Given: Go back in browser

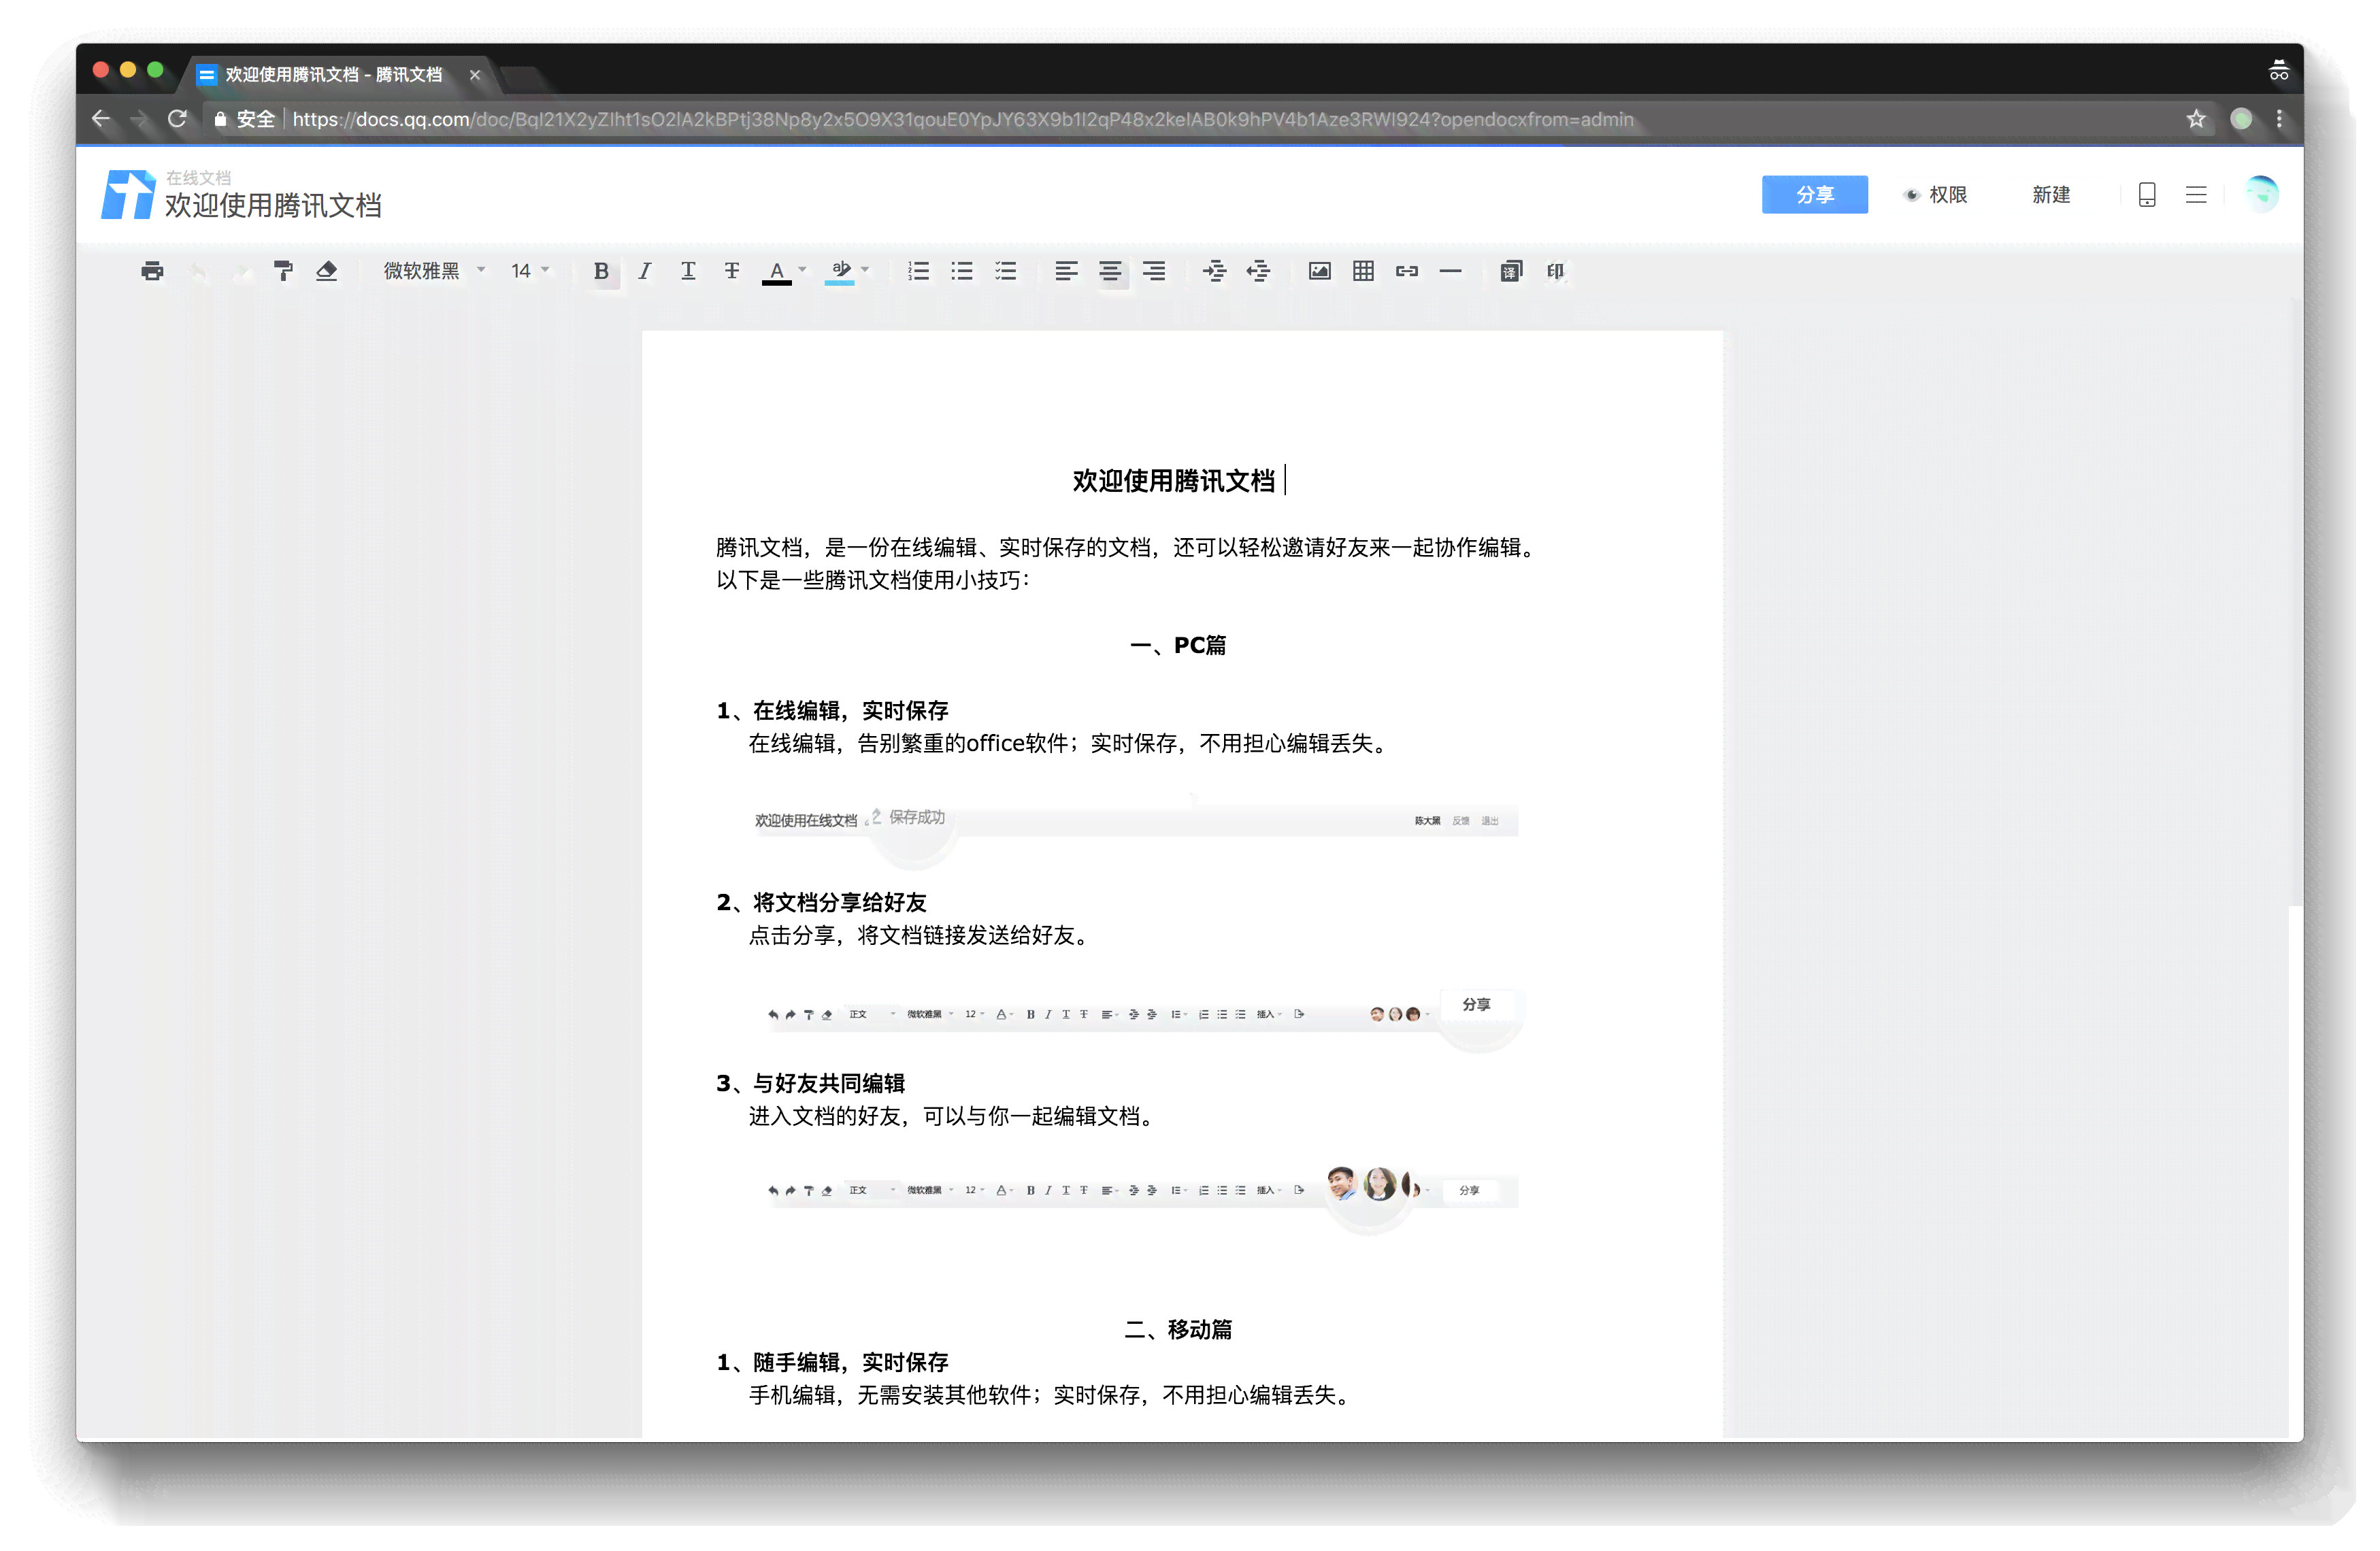Looking at the screenshot, I should click(101, 119).
